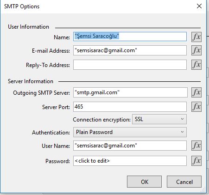Image resolution: width=209 pixels, height=195 pixels.
Task: Select the Name input field
Action: pyautogui.click(x=130, y=37)
